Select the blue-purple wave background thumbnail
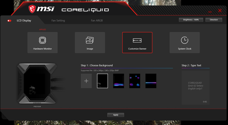228x125 pixels. coord(119,81)
